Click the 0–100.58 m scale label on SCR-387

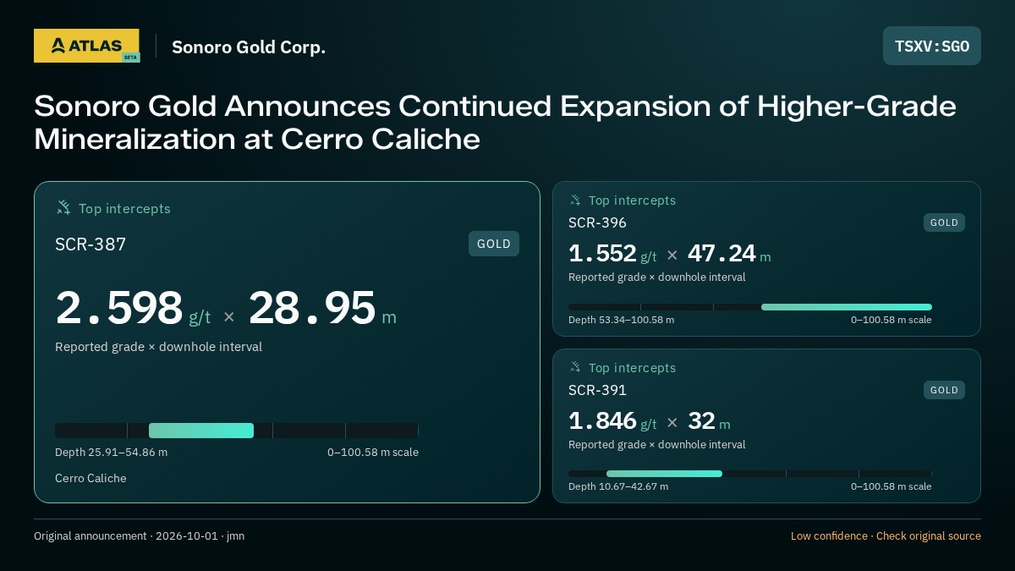click(x=373, y=452)
